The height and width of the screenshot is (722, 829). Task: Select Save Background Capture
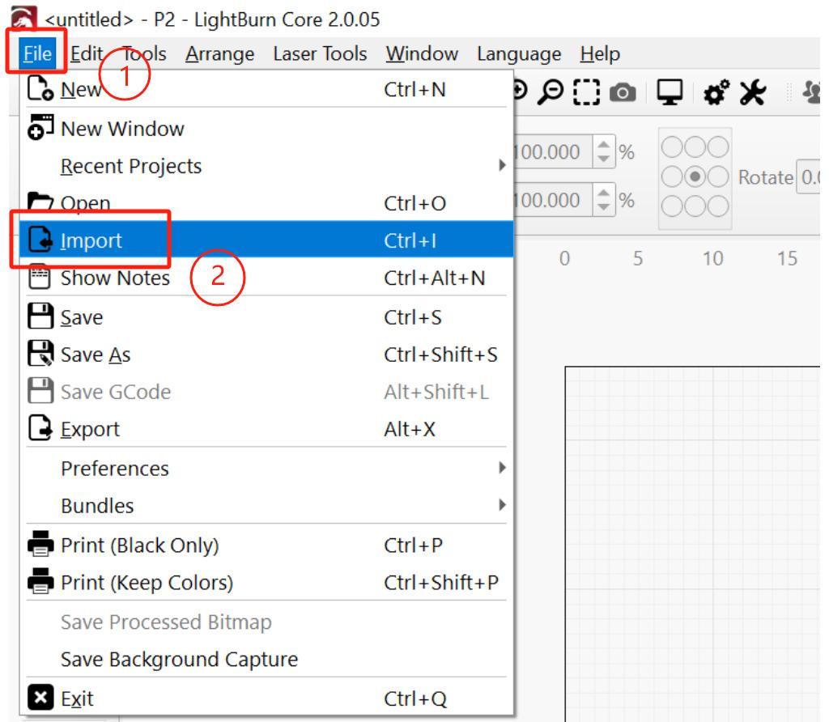[x=266, y=659]
